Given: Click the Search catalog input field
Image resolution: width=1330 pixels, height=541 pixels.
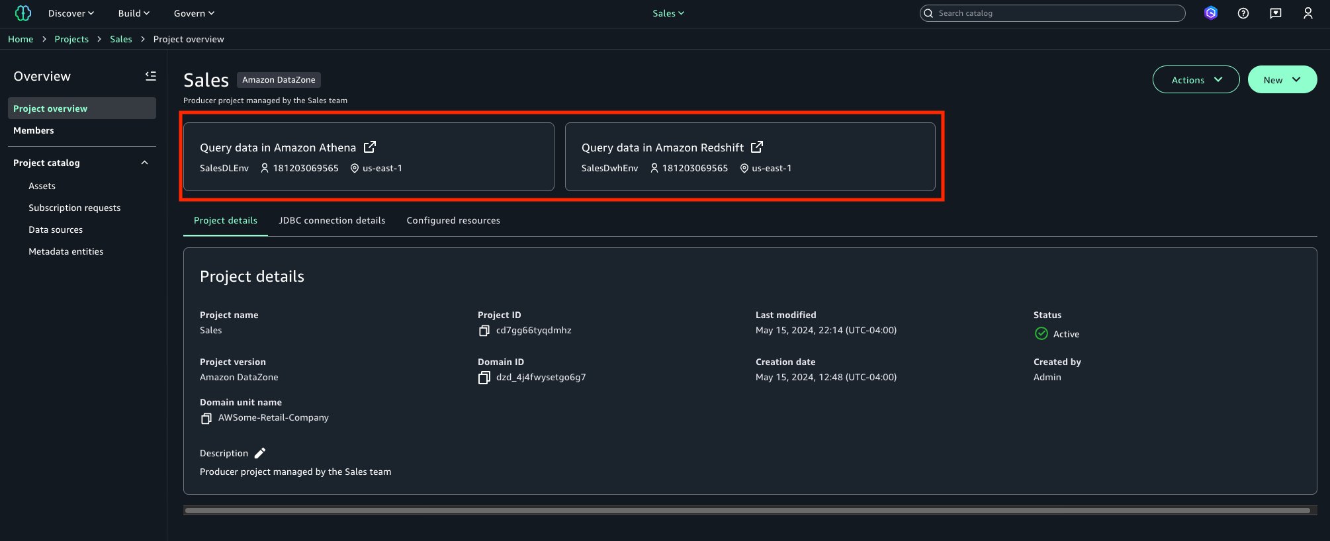Looking at the screenshot, I should [x=1052, y=13].
